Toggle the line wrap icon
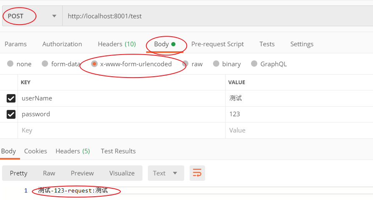This screenshot has height=200, width=373. click(x=197, y=173)
